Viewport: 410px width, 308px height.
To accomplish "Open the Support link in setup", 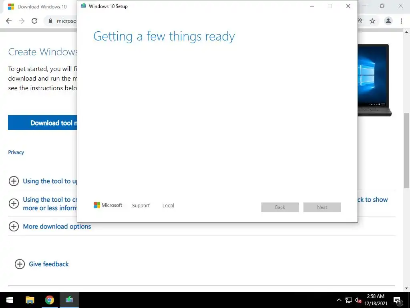I will click(x=141, y=206).
